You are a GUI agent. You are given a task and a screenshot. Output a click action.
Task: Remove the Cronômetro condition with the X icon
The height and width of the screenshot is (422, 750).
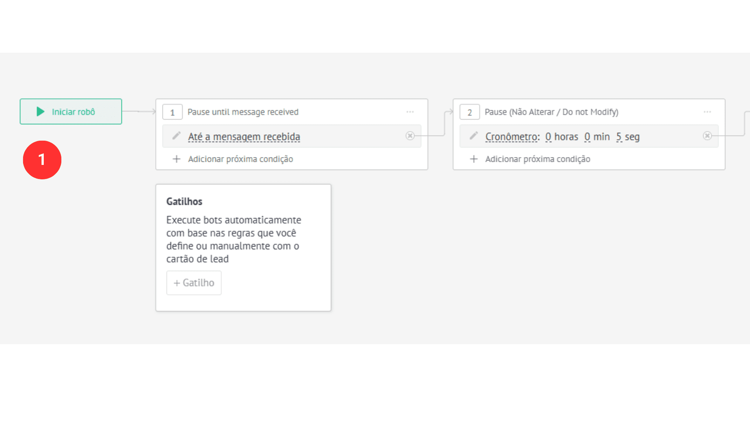click(x=707, y=136)
